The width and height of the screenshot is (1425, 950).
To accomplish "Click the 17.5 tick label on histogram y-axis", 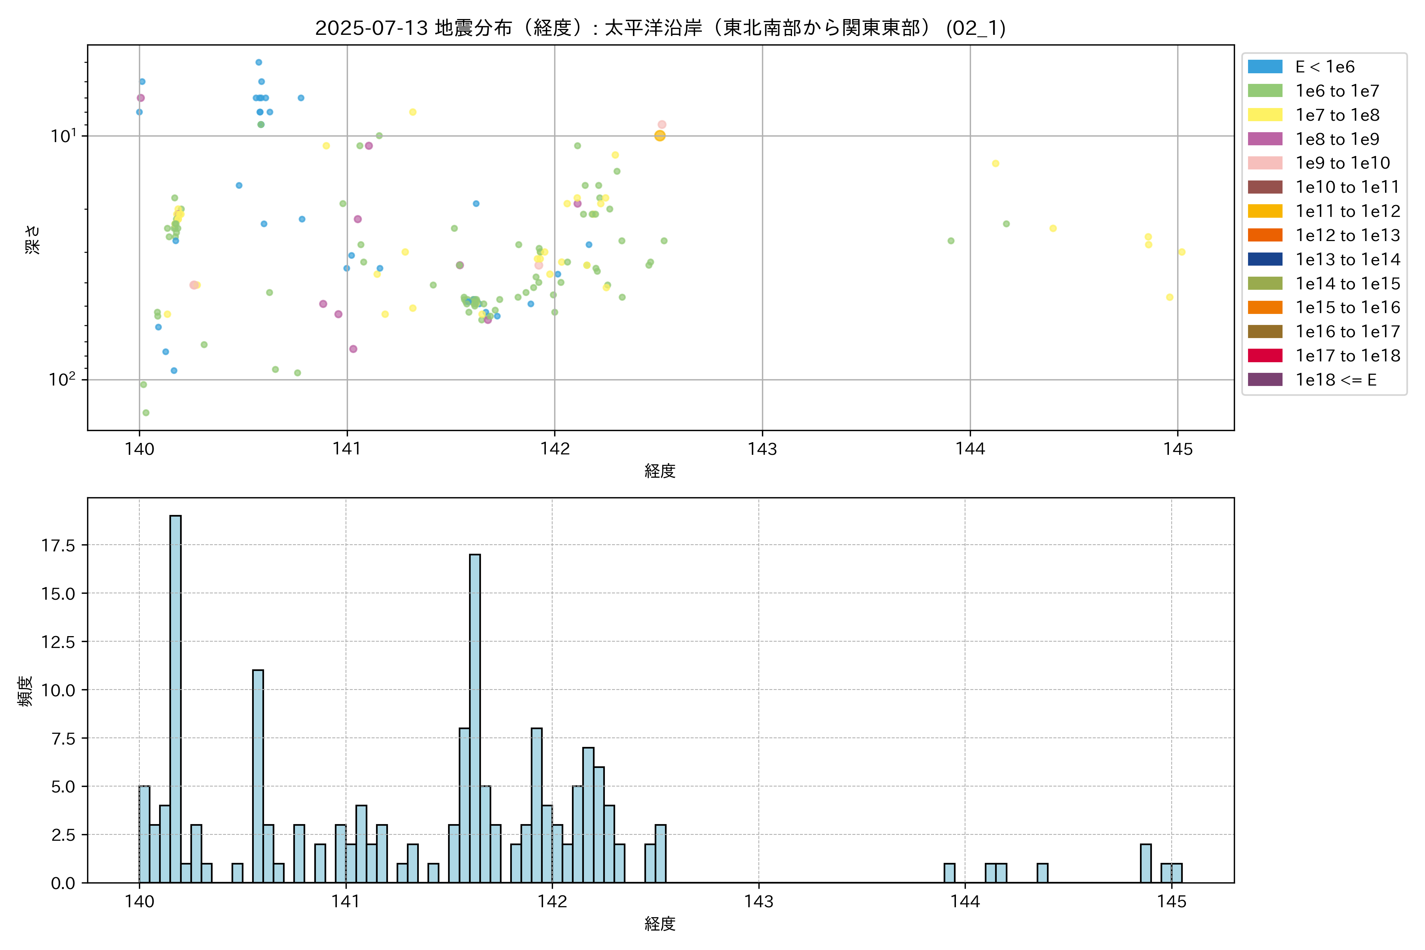I will 58,545.
